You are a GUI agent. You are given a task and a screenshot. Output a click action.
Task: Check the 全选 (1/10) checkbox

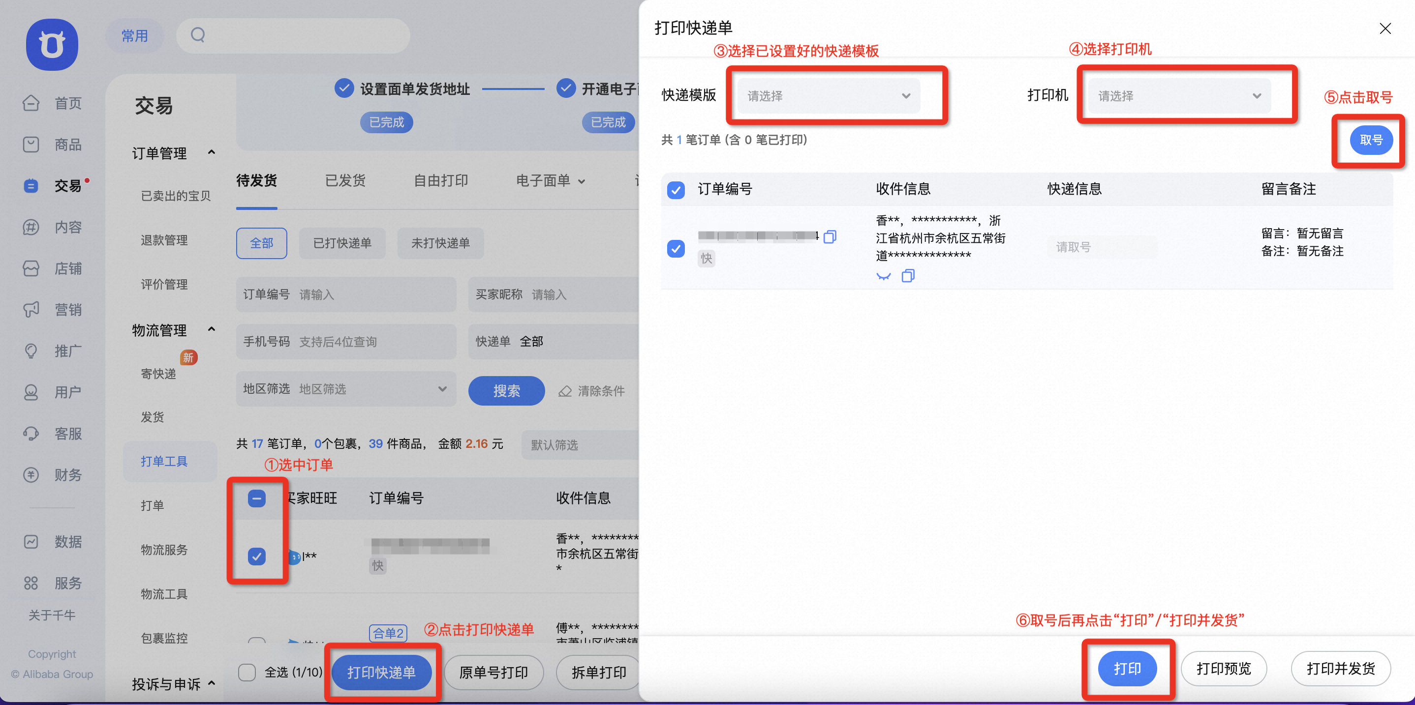pos(246,672)
